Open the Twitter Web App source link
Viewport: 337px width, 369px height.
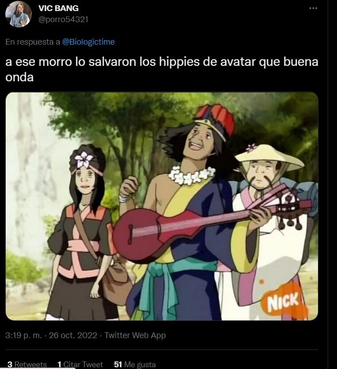point(135,335)
